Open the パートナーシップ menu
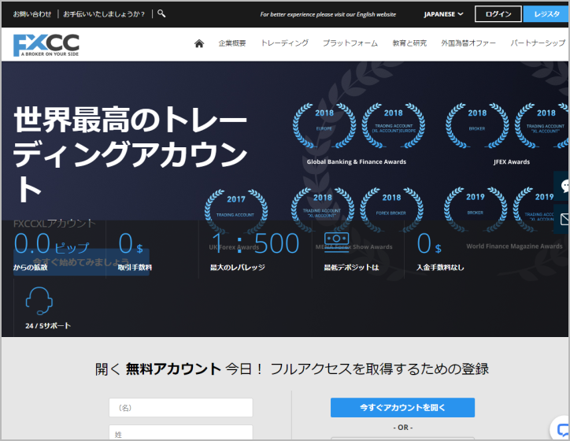Viewport: 570px width, 441px height. pyautogui.click(x=538, y=43)
